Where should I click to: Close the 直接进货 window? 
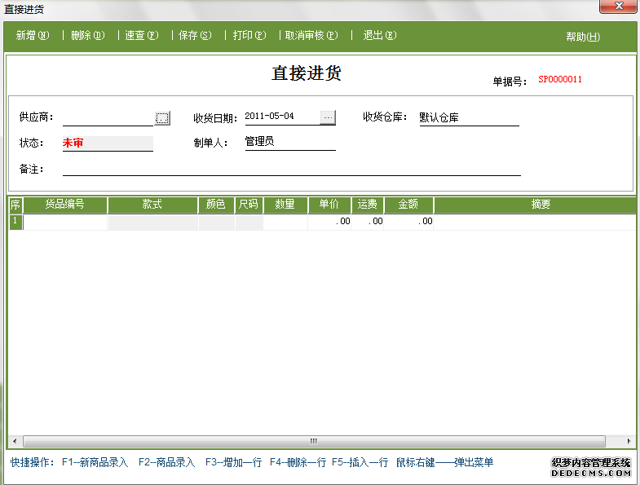click(618, 7)
